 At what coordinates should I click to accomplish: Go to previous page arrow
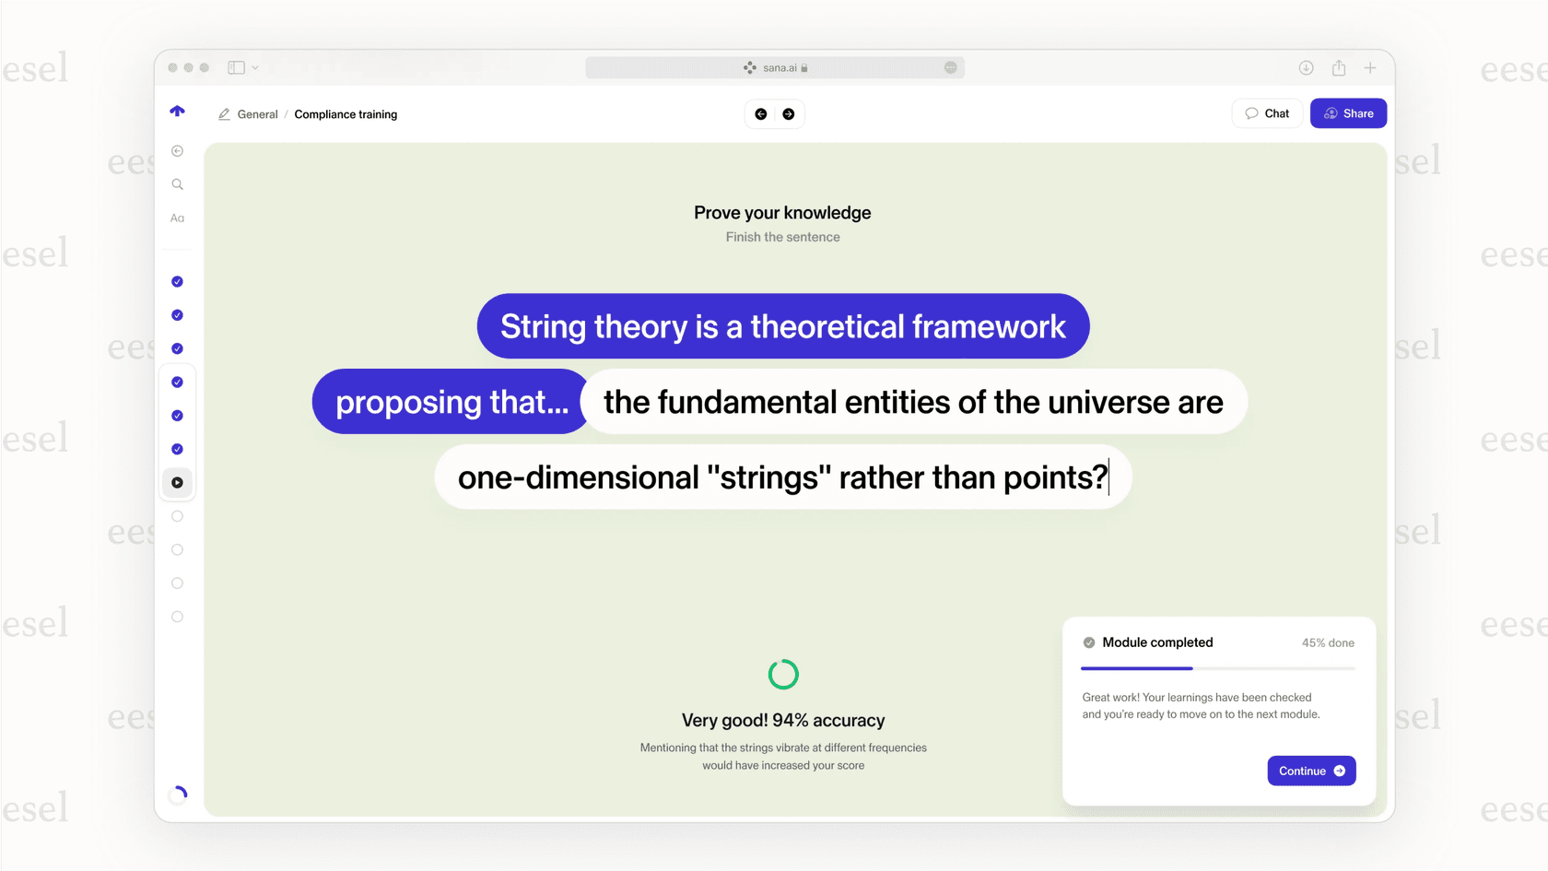[760, 114]
